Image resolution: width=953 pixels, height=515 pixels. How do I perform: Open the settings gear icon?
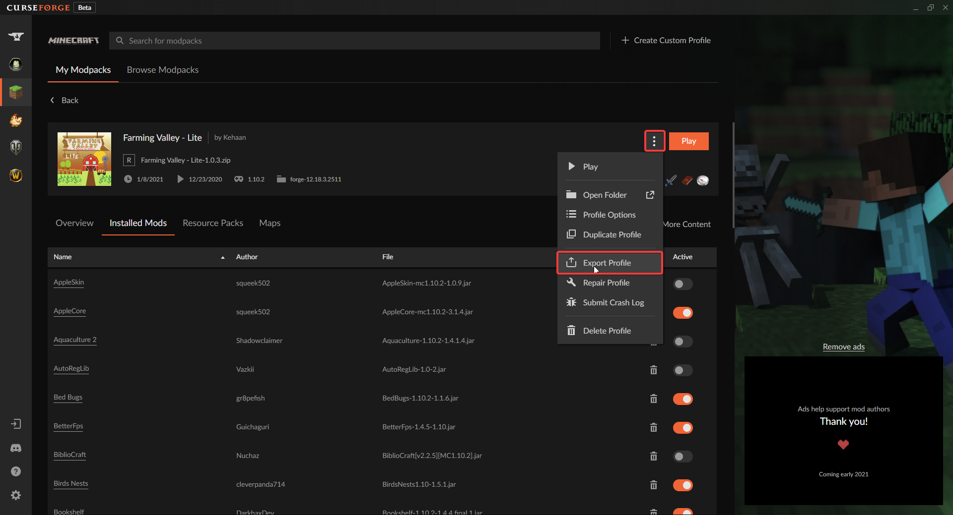16,495
